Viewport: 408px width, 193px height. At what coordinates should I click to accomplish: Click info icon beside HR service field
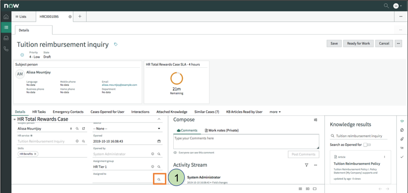(x=77, y=141)
